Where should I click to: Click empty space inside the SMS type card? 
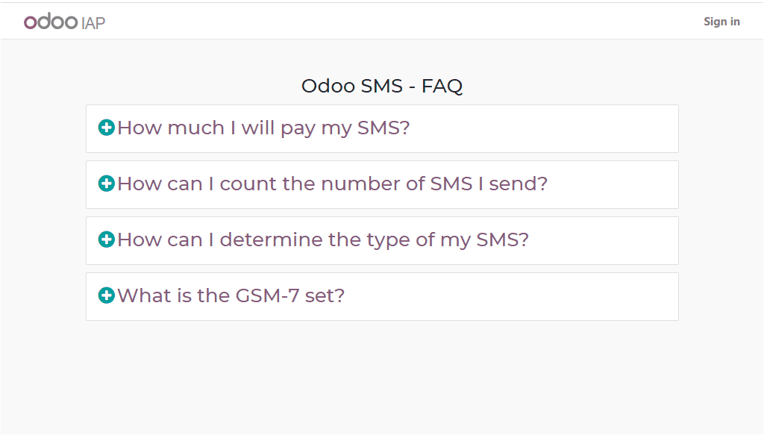(604, 241)
